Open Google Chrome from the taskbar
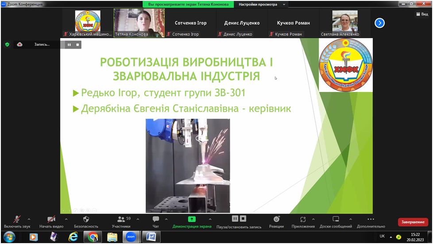This screenshot has height=244, width=433. coord(93,237)
